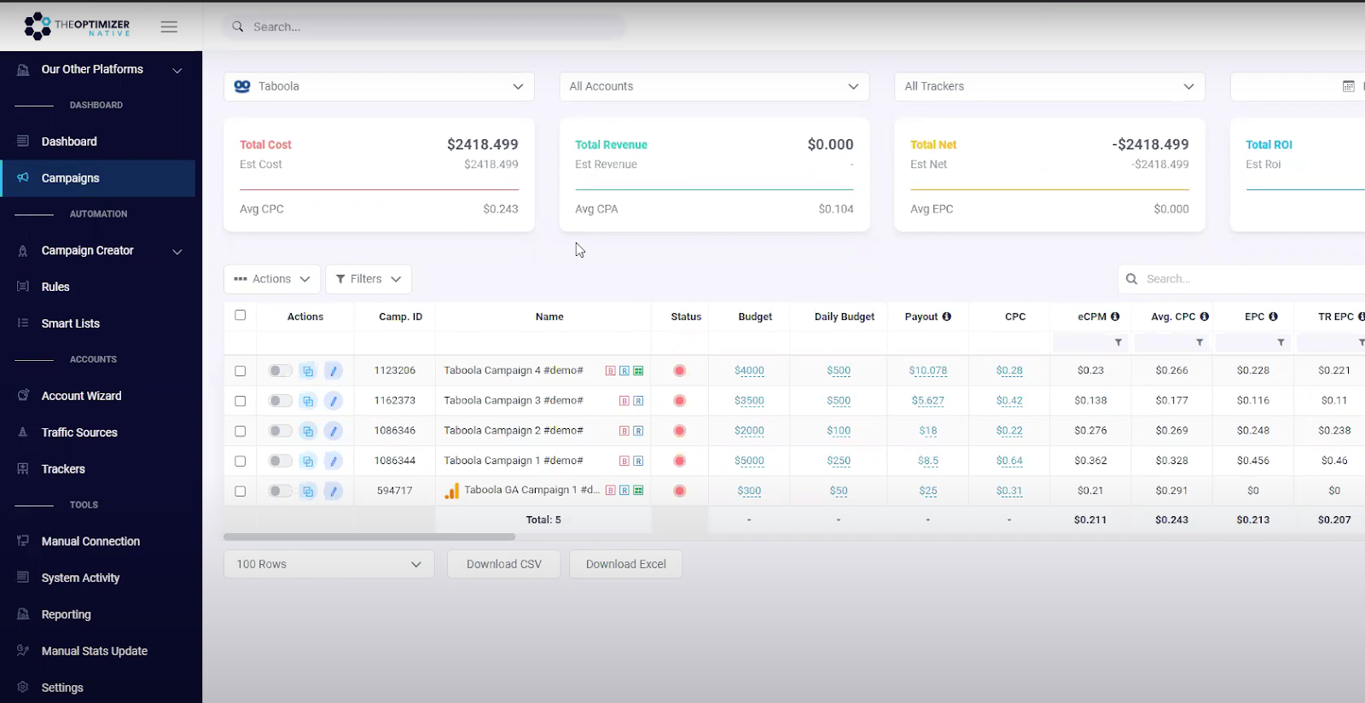Clone campaign 1123206 with copy icon
Screen dimensions: 1365x703
coord(308,371)
